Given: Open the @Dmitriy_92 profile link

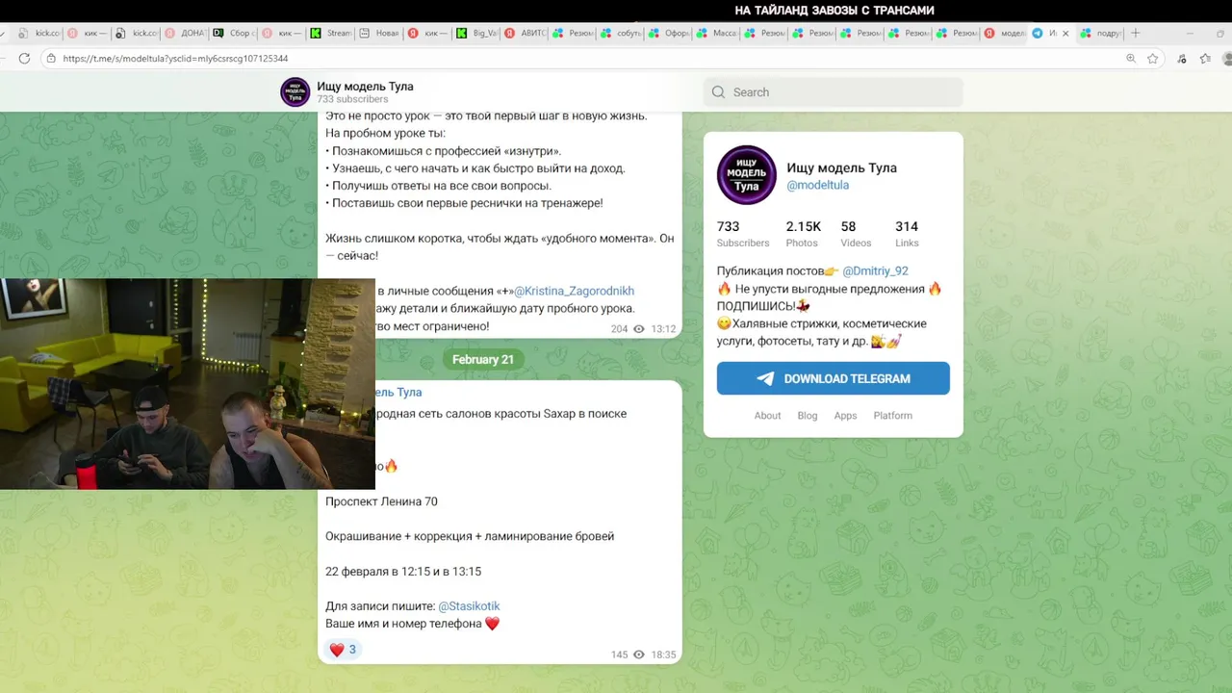Looking at the screenshot, I should click(875, 271).
